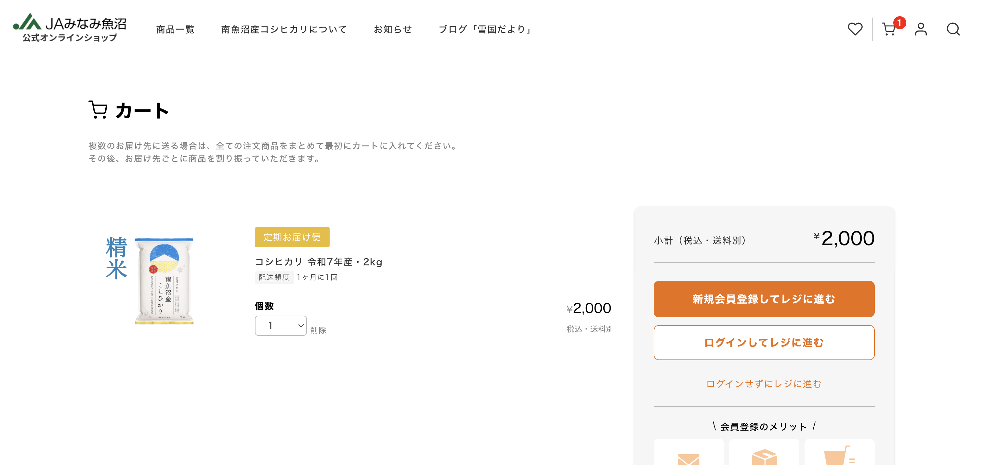Screen dimensions: 983x465
Task: Open the お知らせ menu
Action: click(x=393, y=29)
